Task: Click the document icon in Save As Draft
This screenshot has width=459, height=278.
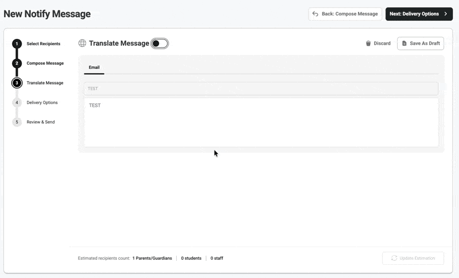Action: pyautogui.click(x=404, y=43)
